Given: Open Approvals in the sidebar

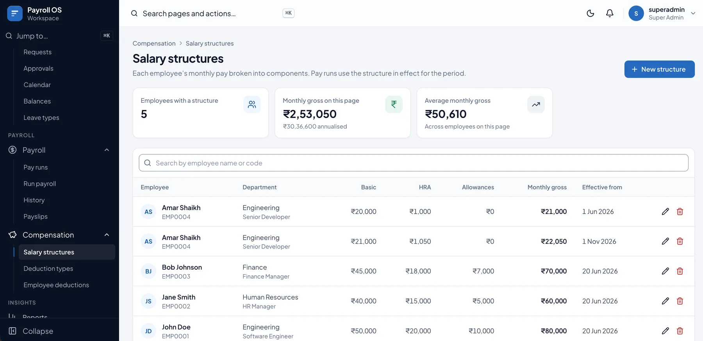Looking at the screenshot, I should (x=38, y=68).
